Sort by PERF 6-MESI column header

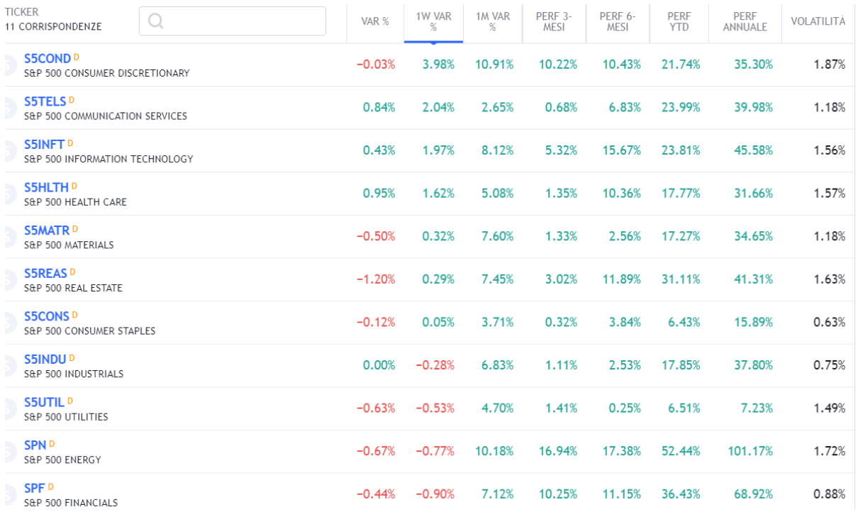pyautogui.click(x=618, y=22)
